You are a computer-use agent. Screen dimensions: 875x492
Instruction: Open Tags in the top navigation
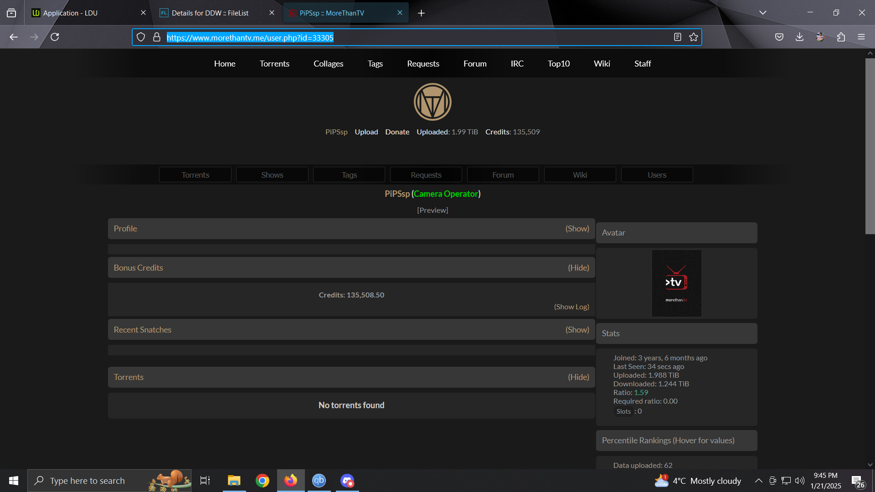tap(375, 64)
